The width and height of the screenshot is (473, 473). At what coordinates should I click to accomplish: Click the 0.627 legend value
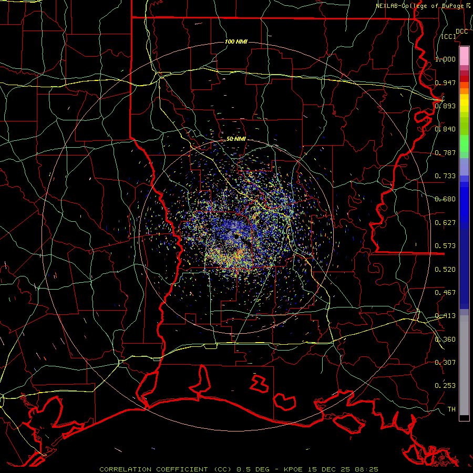pyautogui.click(x=445, y=223)
